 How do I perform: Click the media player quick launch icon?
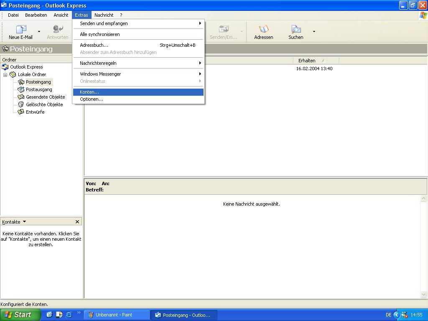tap(59, 315)
